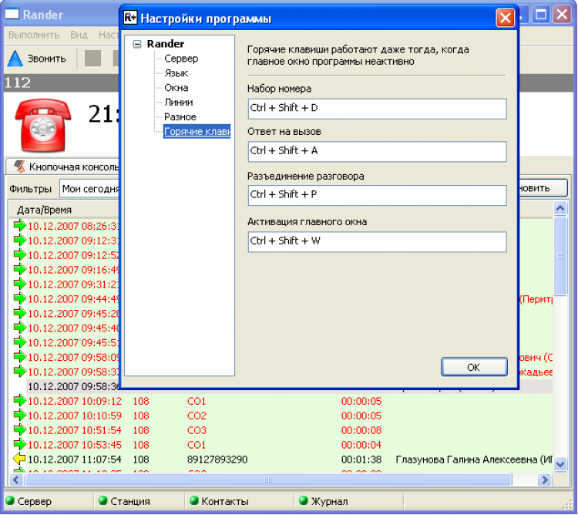Click the green Станция status indicator
The height and width of the screenshot is (515, 578).
click(x=103, y=500)
